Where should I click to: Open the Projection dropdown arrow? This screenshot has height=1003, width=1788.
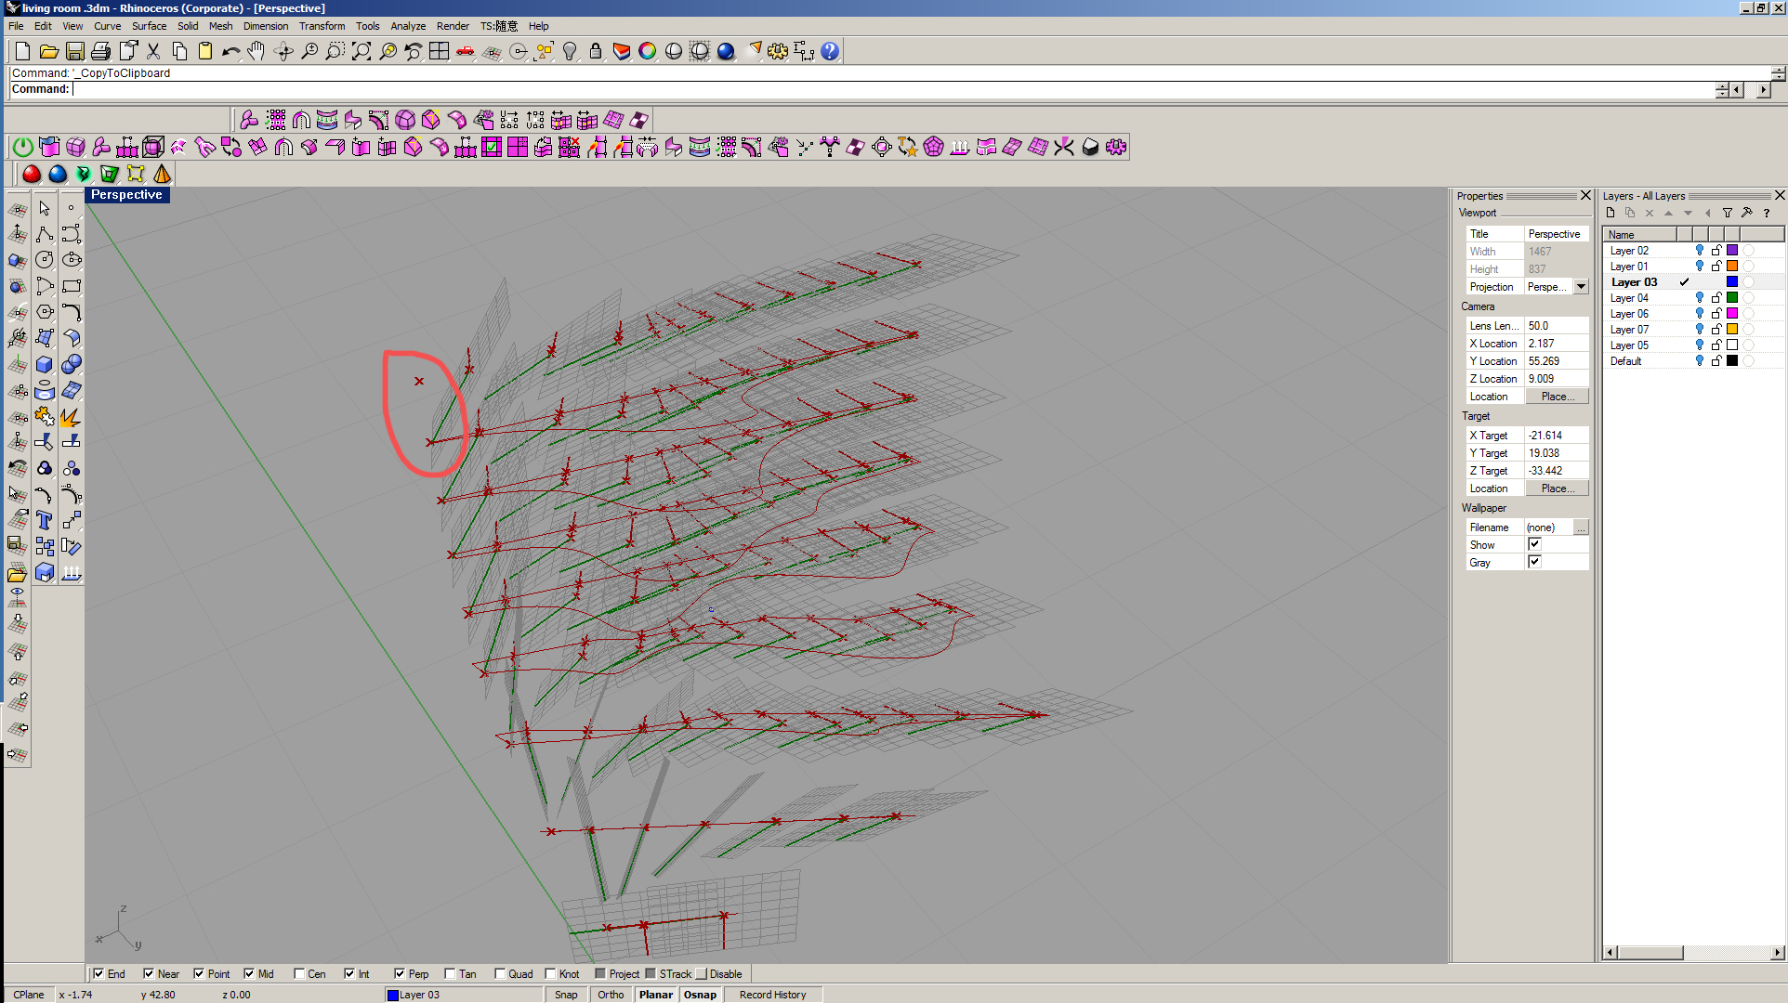(1581, 287)
